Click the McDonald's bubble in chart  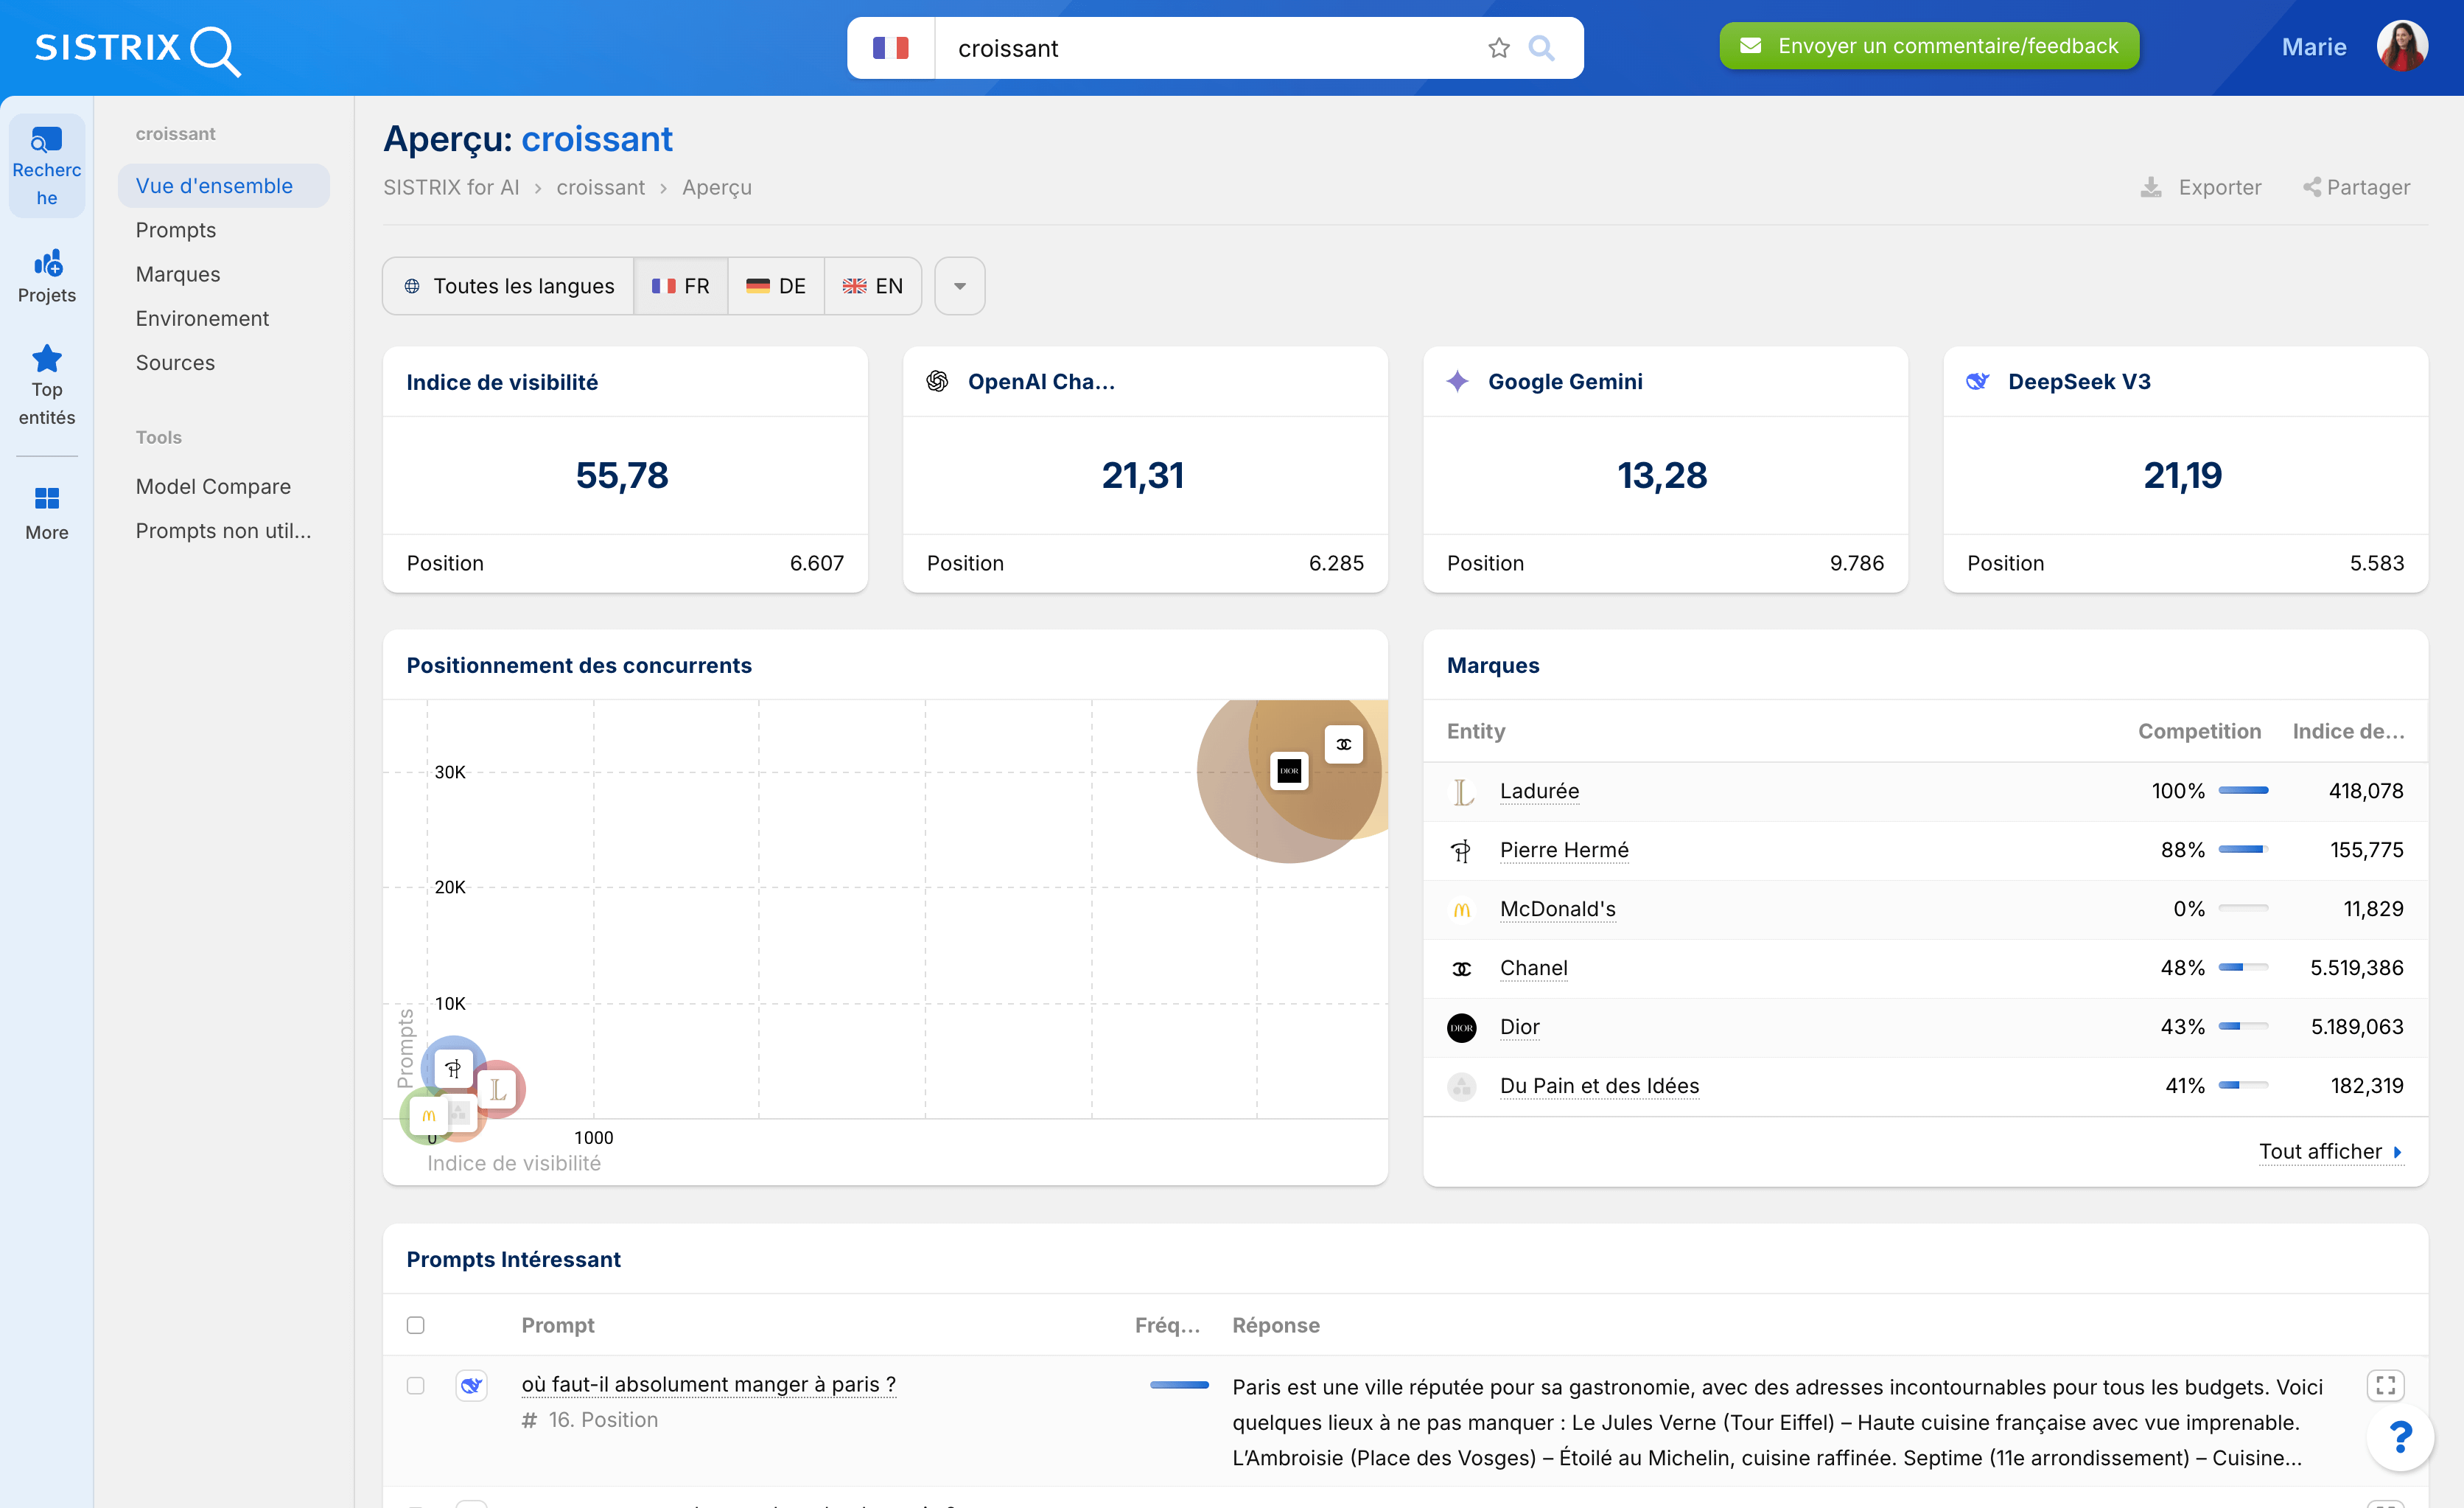click(x=429, y=1115)
